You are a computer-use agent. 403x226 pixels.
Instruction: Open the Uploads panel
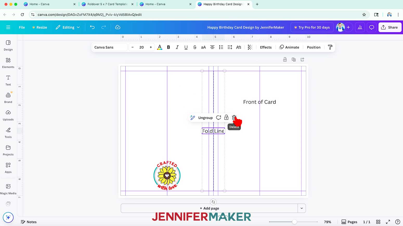coord(8,115)
